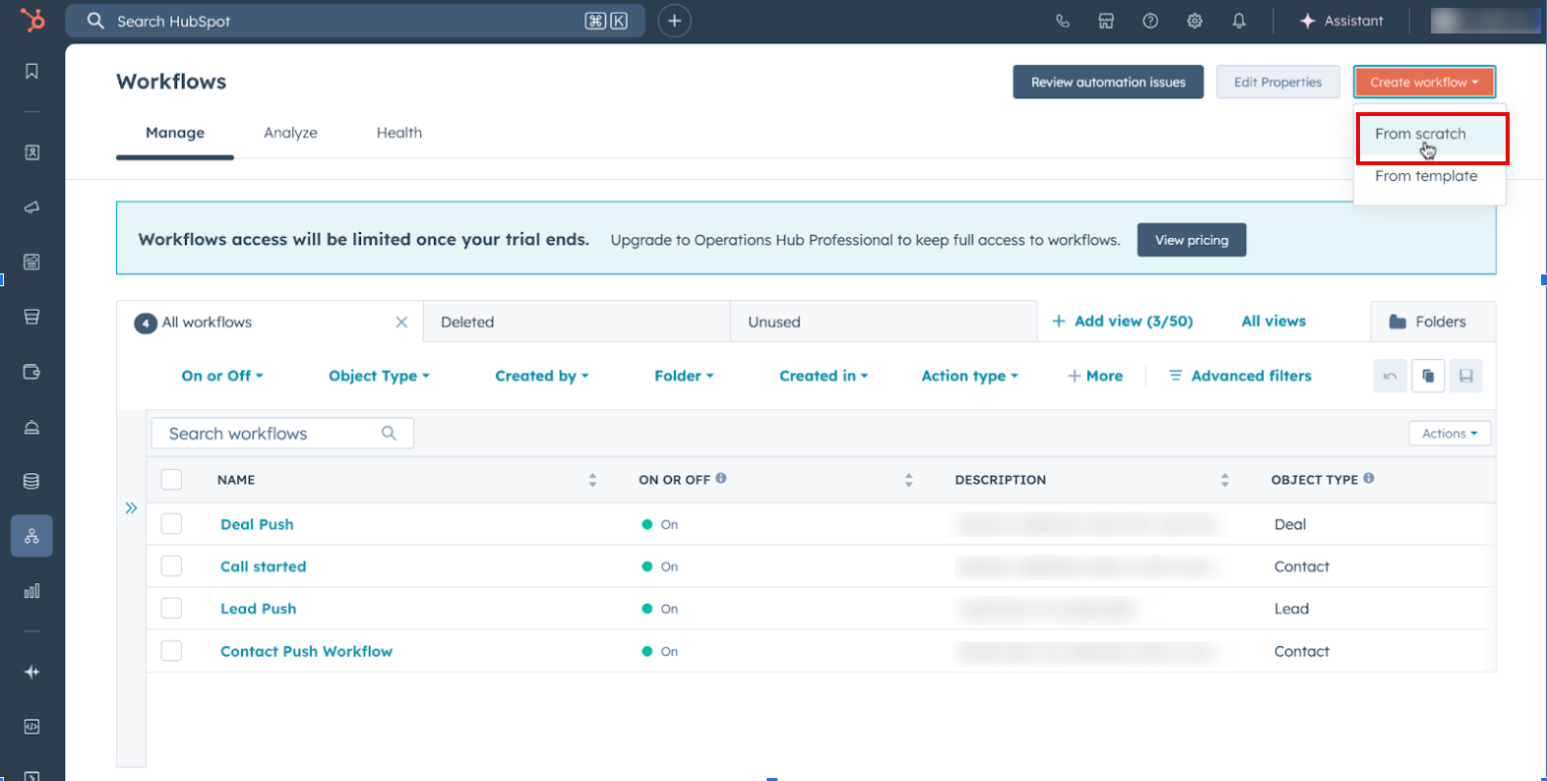Screen dimensions: 1547x781
Task: Open the Marketing megaphone icon in the sidebar
Action: (x=31, y=208)
